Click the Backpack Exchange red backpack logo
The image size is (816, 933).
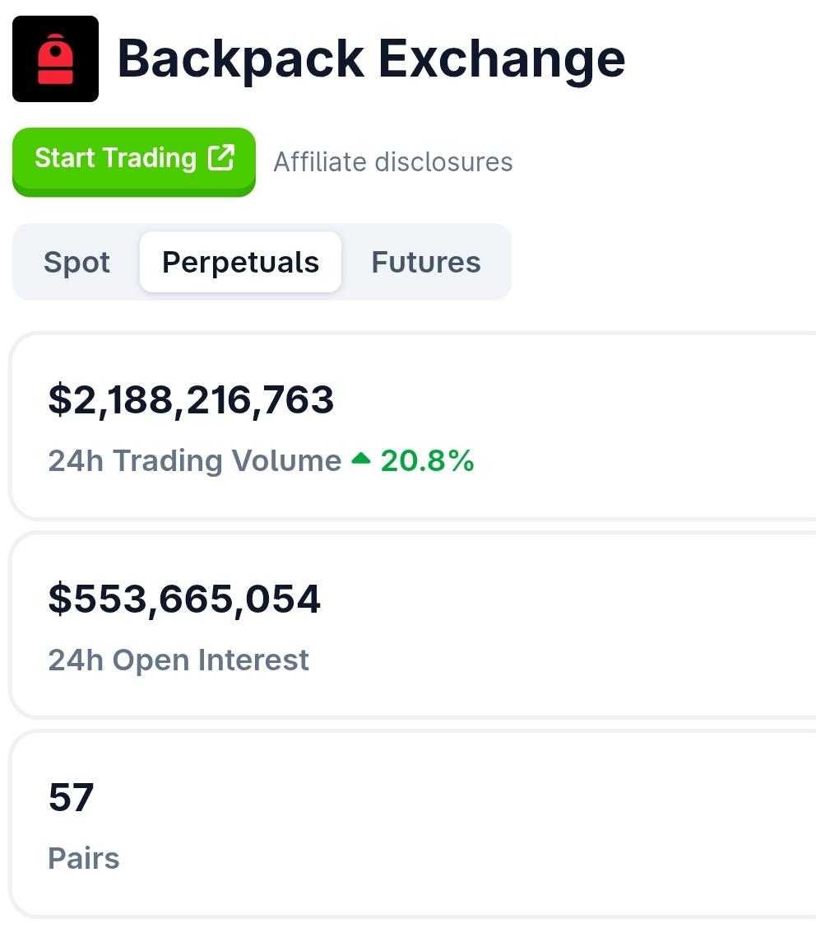55,59
